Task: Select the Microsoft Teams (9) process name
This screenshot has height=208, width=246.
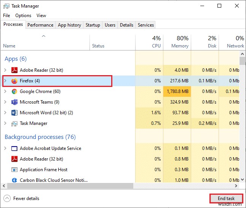Action: point(40,102)
